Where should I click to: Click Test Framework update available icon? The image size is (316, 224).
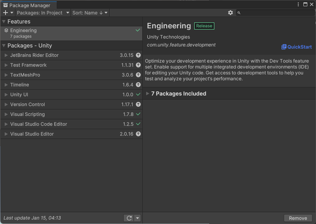pos(138,65)
